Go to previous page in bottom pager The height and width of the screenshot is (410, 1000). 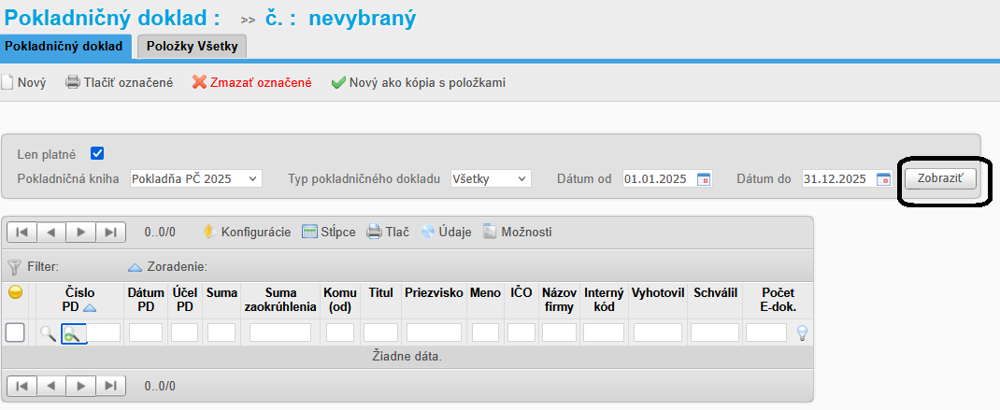pyautogui.click(x=51, y=385)
